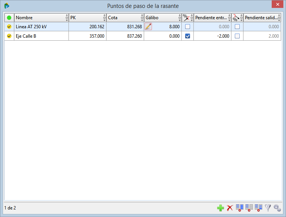286x217 pixels.
Task: Enable entry slope checkbox for Linea AT 250 kV
Action: [x=187, y=27]
